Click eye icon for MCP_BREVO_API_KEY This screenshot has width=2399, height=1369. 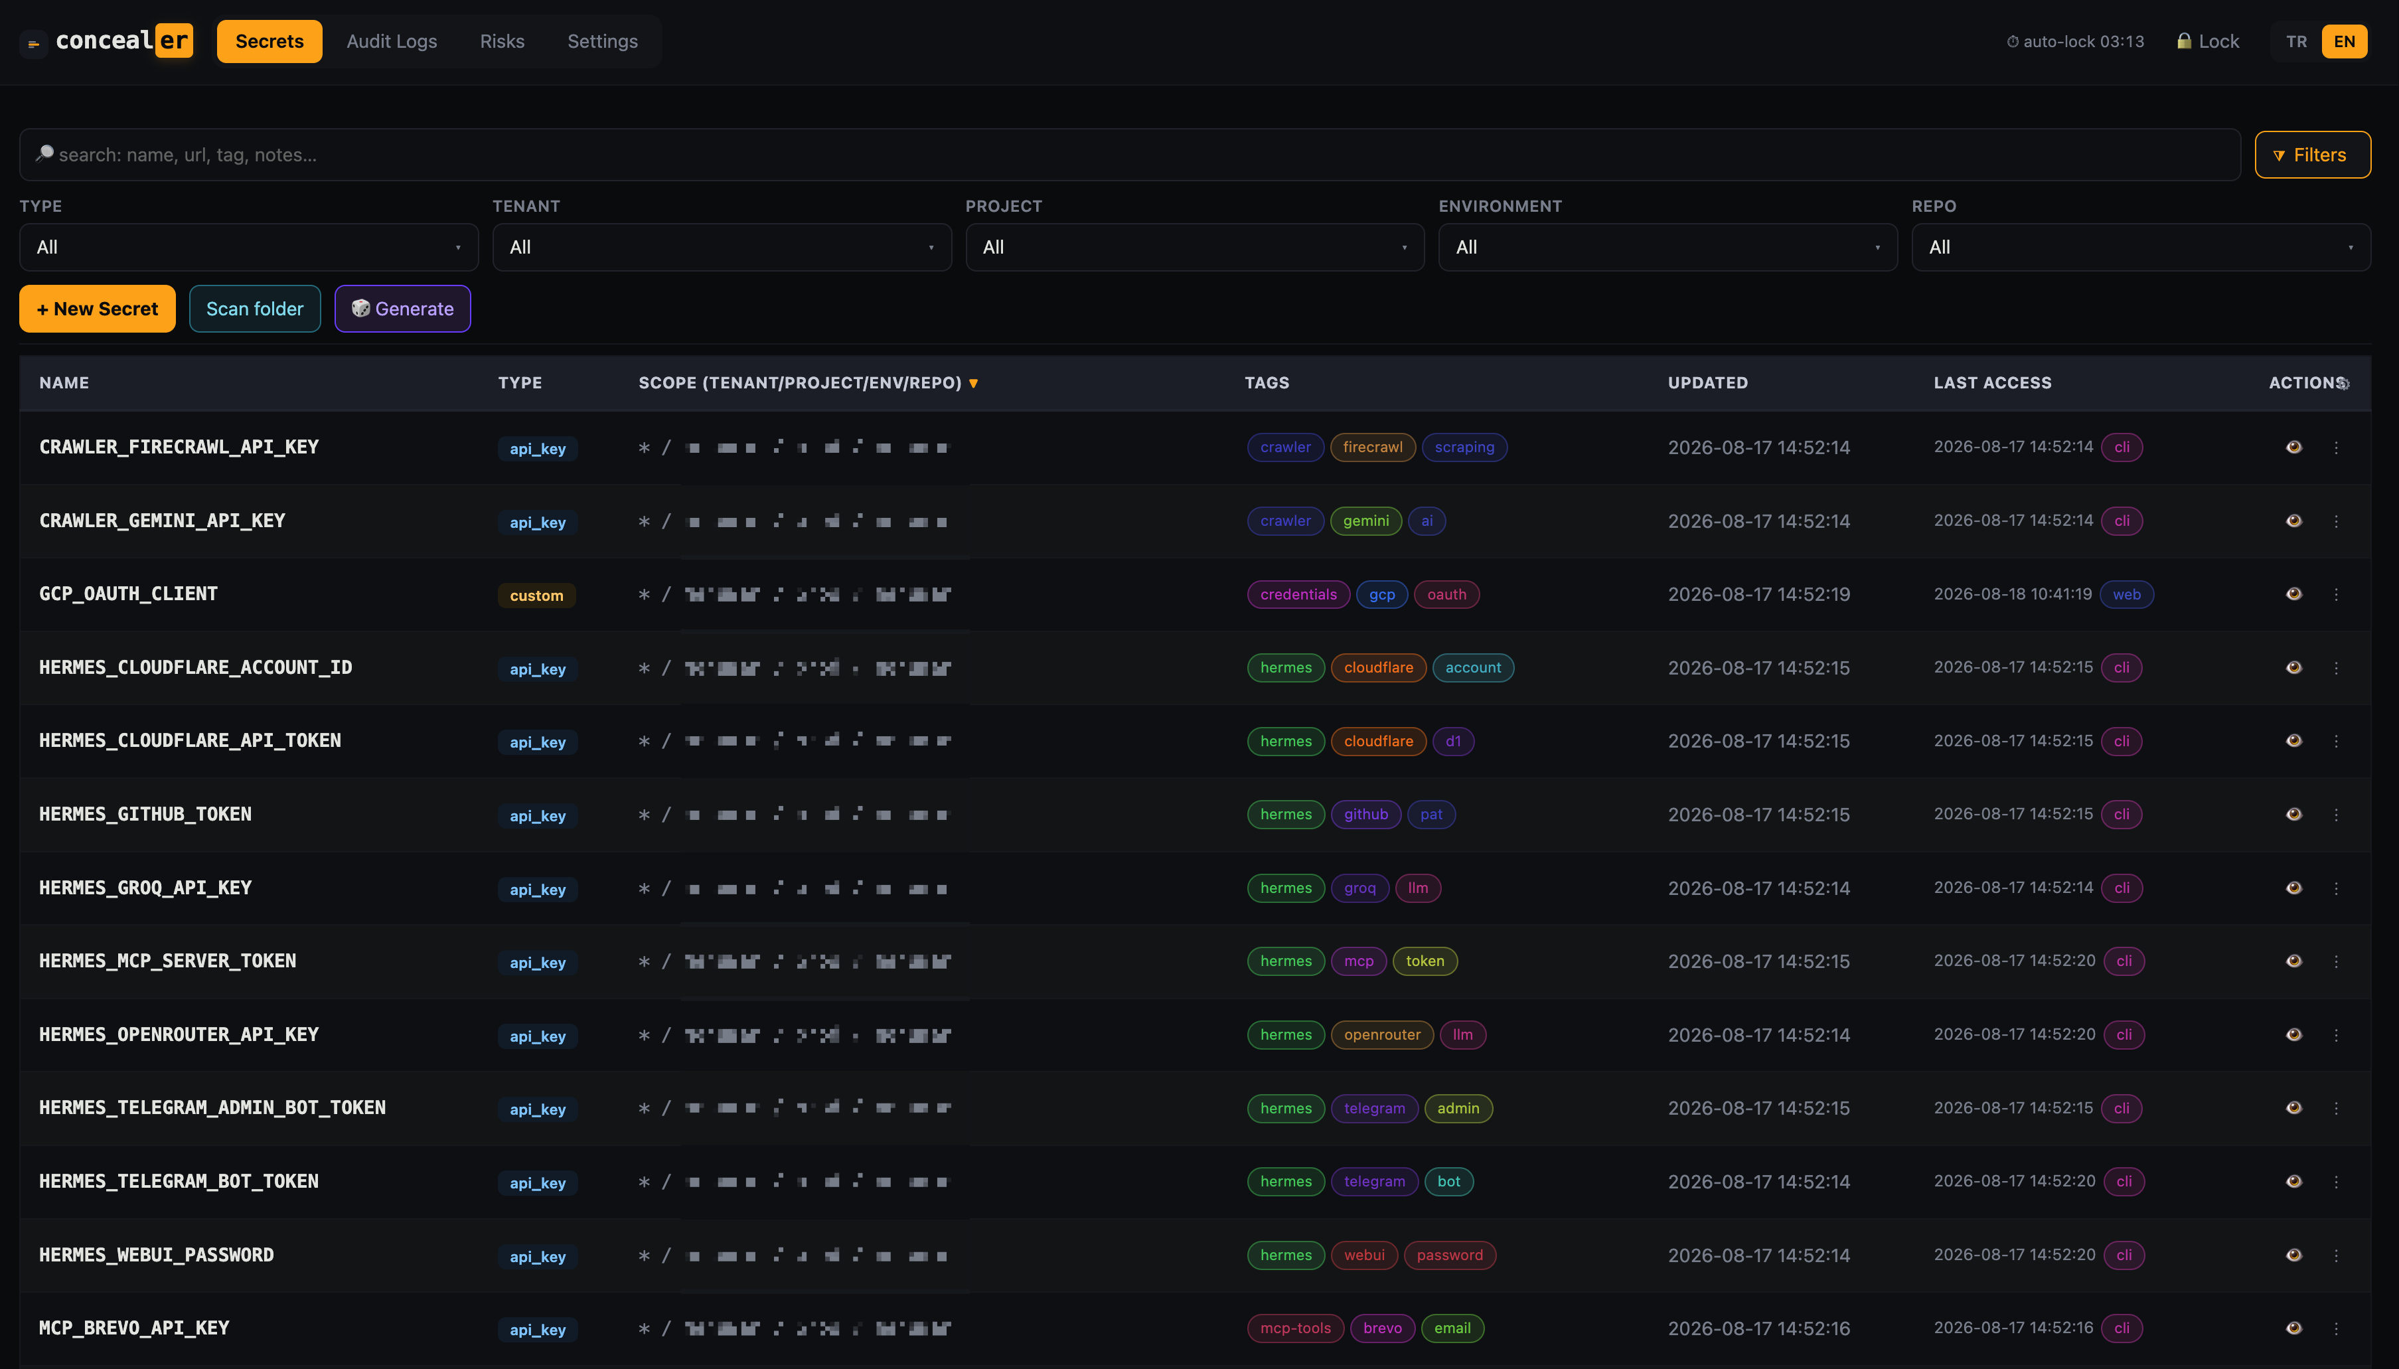(x=2293, y=1329)
